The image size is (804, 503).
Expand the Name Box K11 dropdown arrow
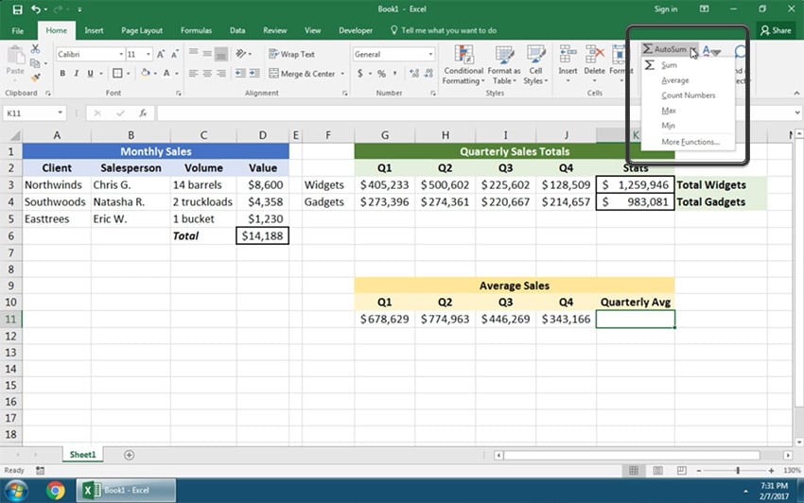point(60,113)
